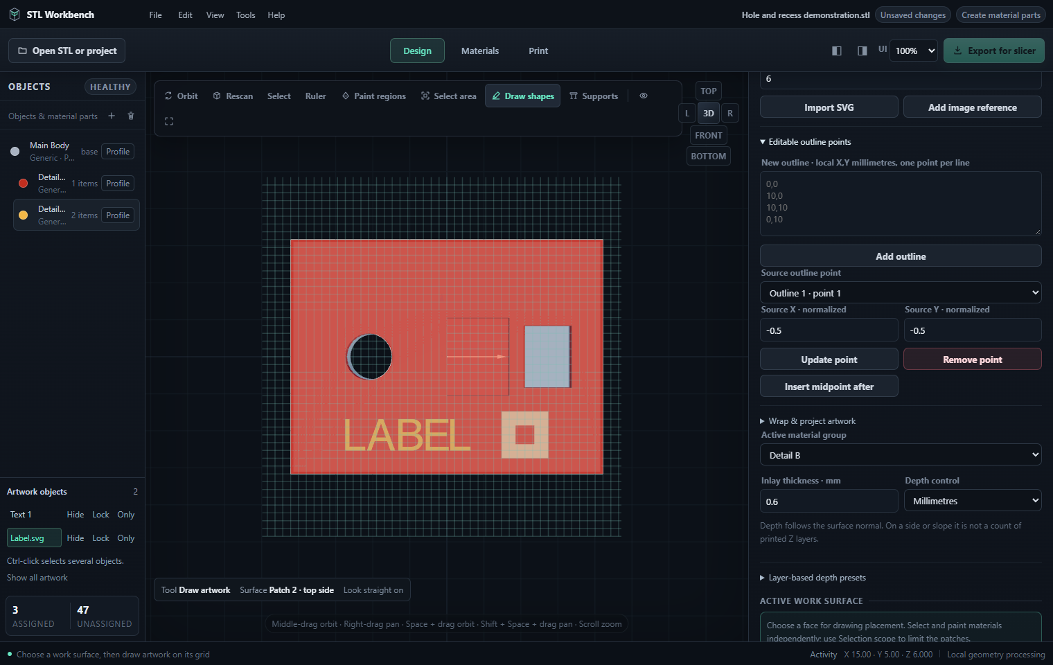Click the Source X normalized field

[x=829, y=330]
